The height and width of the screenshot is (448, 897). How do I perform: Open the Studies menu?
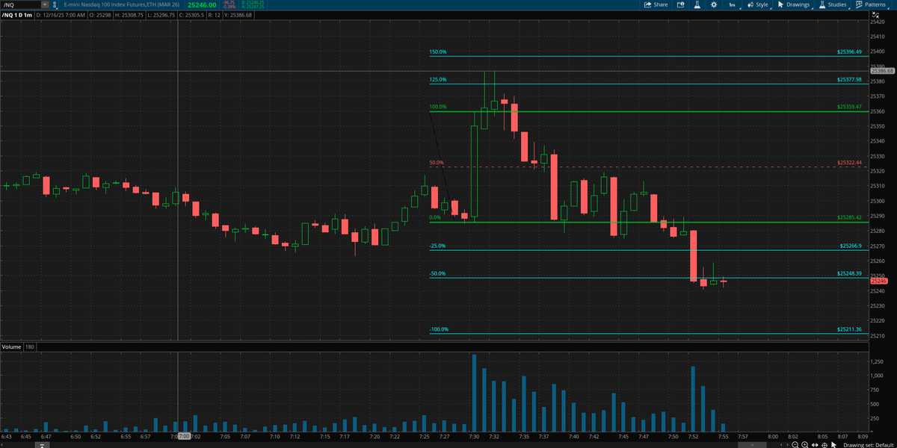833,4
